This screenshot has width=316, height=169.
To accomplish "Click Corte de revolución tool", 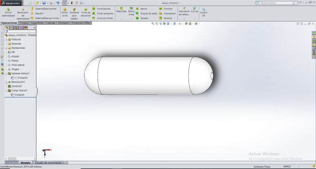I will 86,13.
